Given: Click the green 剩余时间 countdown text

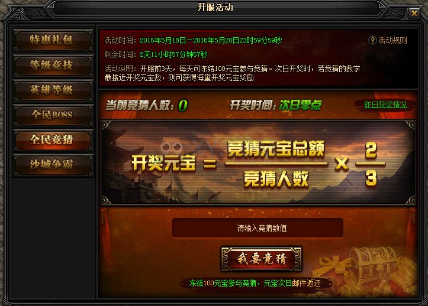Looking at the screenshot, I should (x=173, y=54).
